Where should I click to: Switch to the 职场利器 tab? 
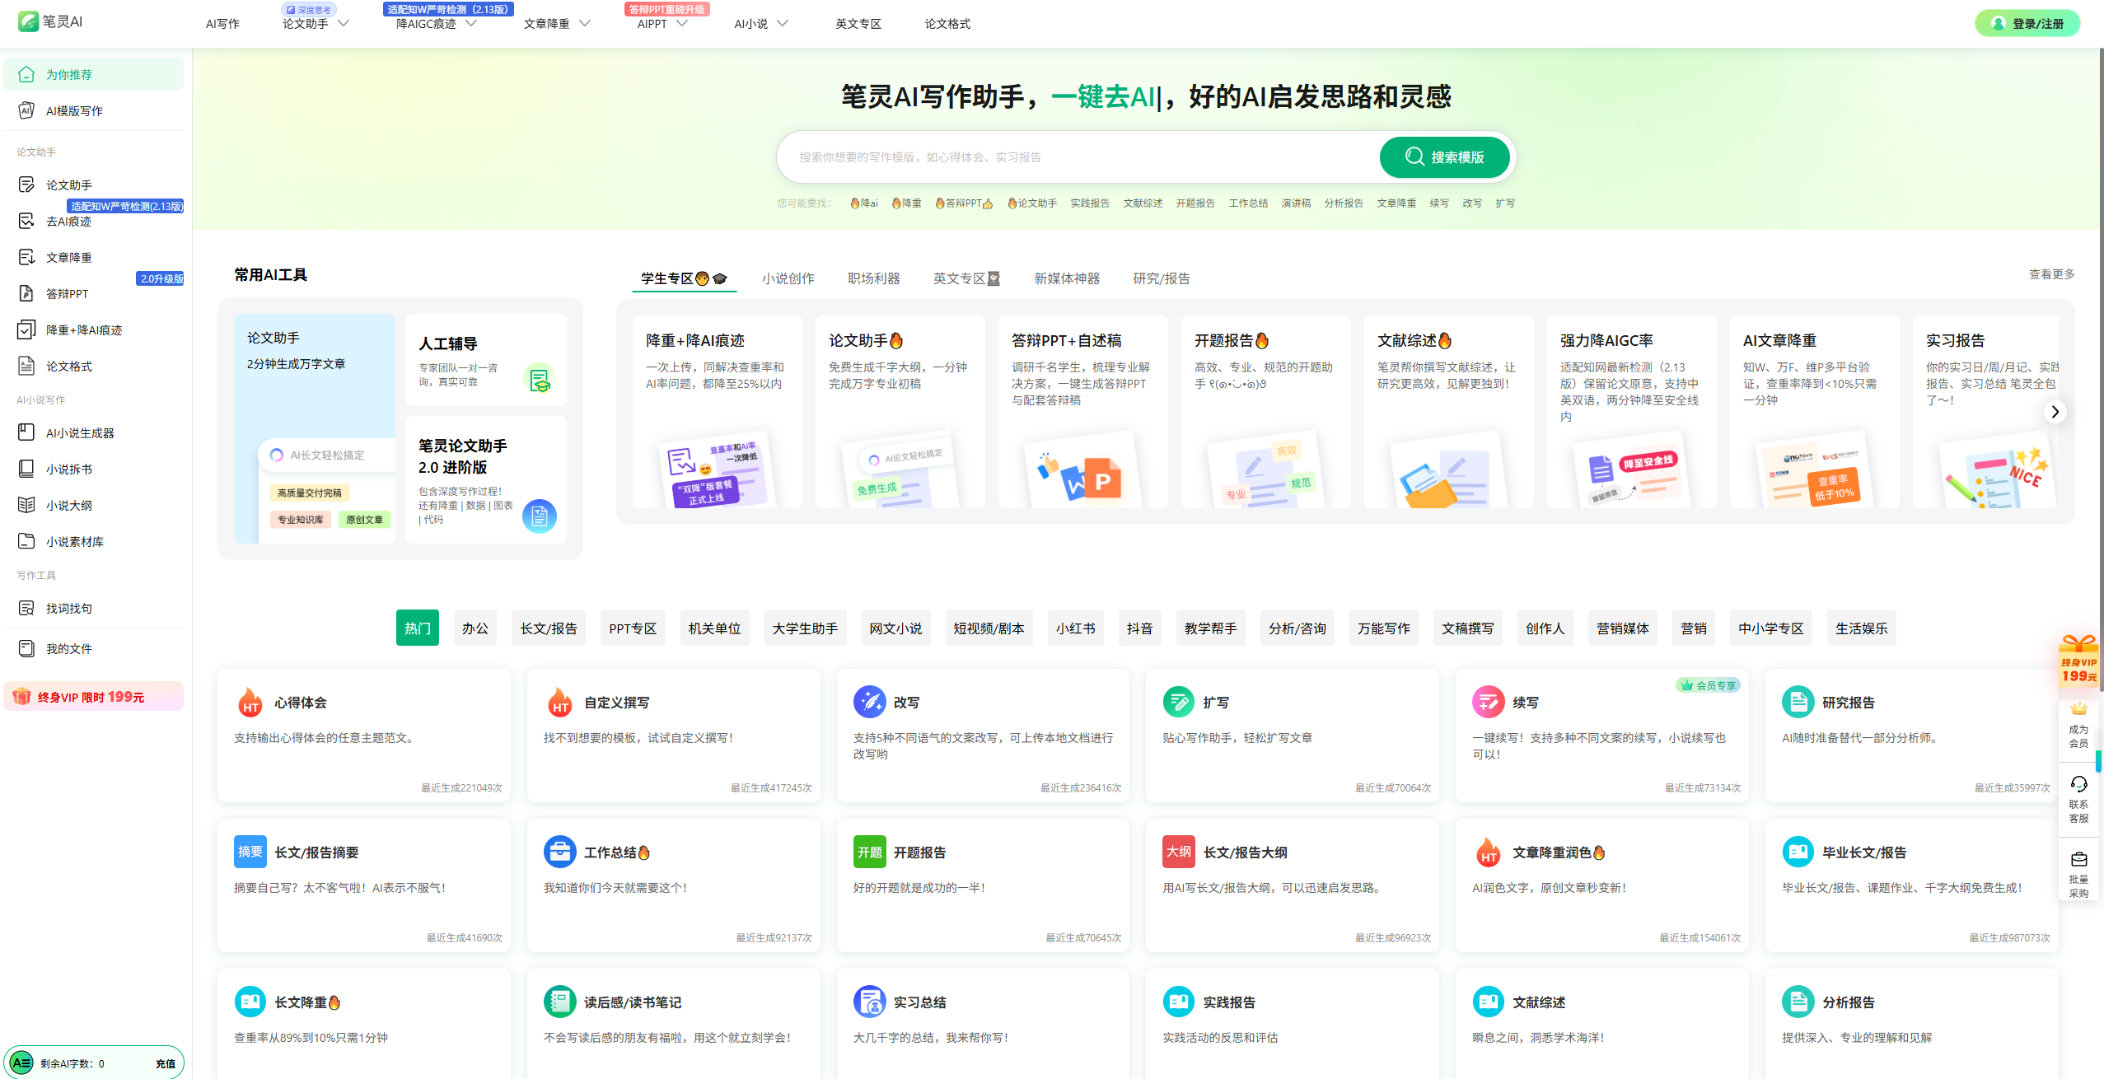click(873, 278)
